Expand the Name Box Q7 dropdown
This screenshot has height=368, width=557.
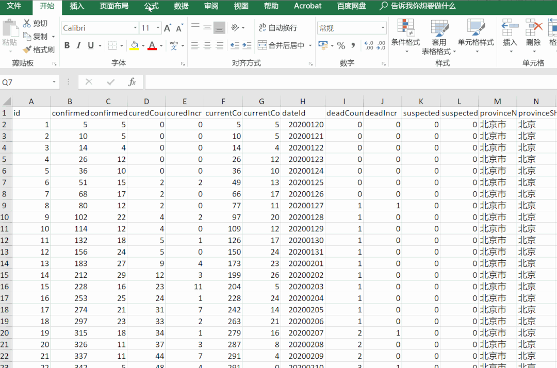54,82
